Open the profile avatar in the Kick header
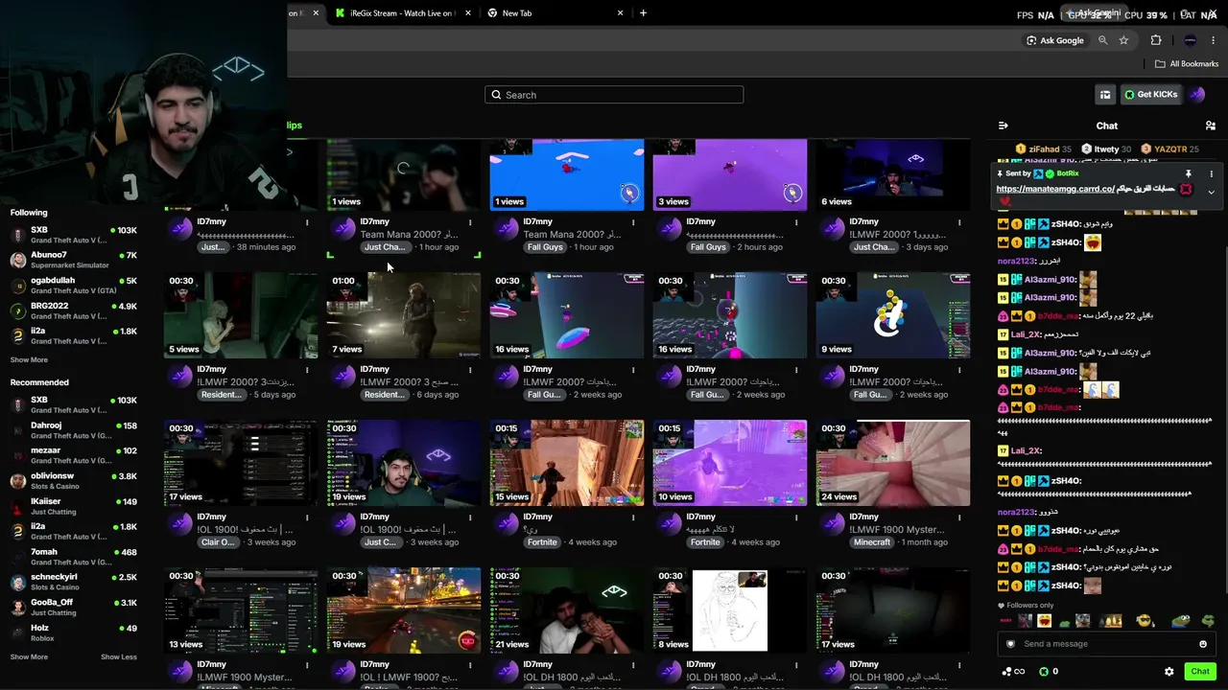This screenshot has width=1228, height=690. (1196, 95)
